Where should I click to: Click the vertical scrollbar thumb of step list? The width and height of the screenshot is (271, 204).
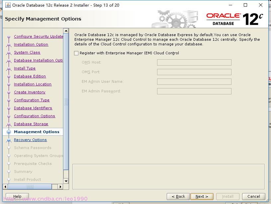coord(66,102)
